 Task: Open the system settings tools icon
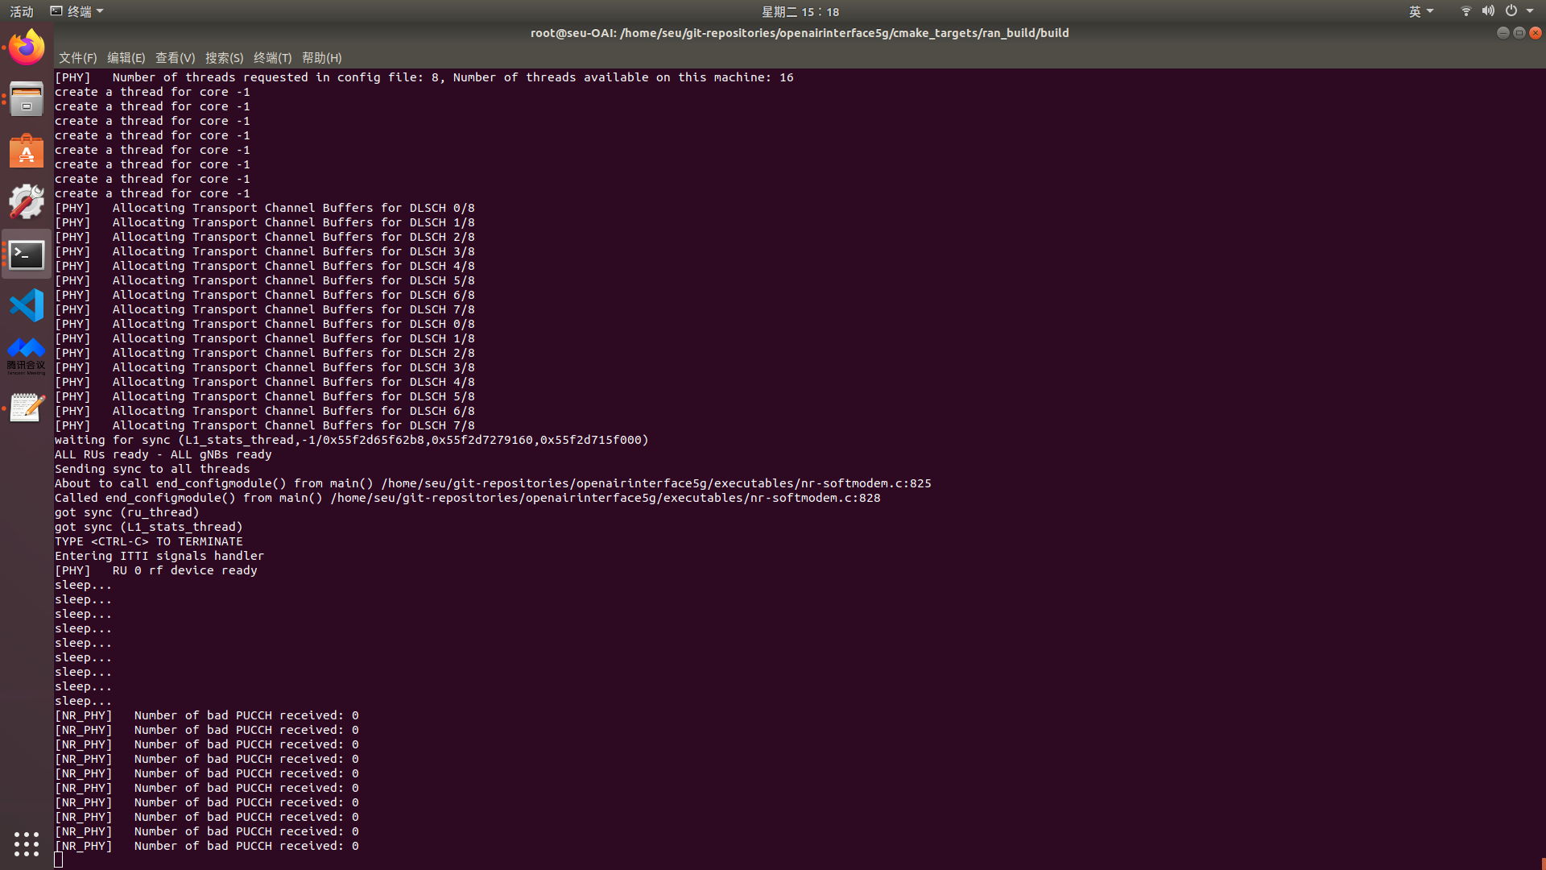coord(27,201)
